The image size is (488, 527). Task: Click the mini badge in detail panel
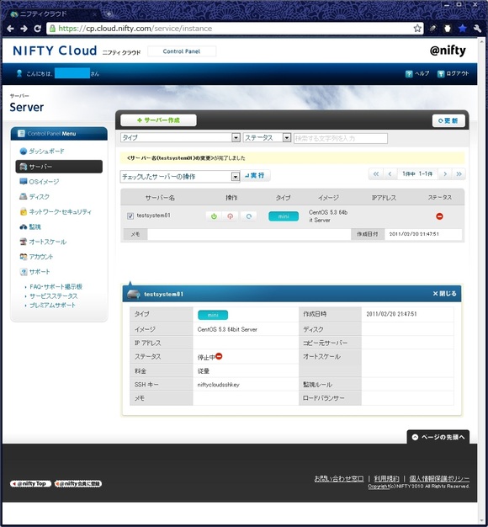pos(213,315)
